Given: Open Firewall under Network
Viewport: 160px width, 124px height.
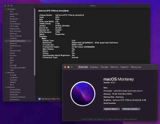Looking at the screenshot, I should pos(13,75).
